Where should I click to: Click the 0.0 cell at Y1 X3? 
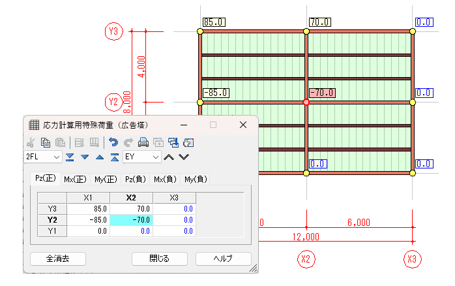(x=174, y=230)
